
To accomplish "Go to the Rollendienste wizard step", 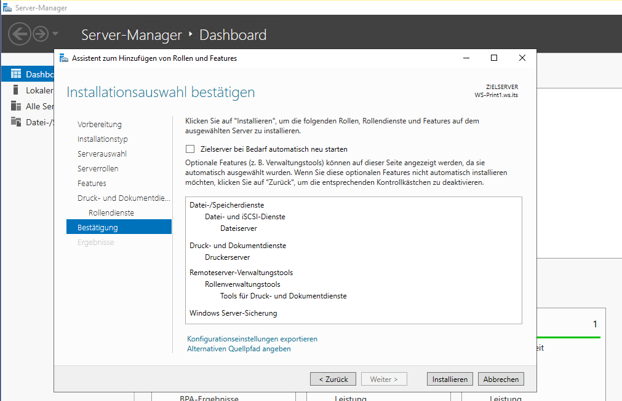I will pos(111,212).
